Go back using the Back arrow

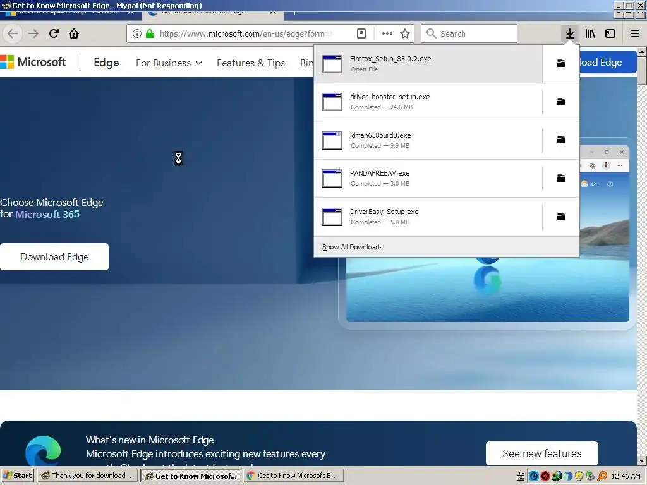tap(13, 33)
